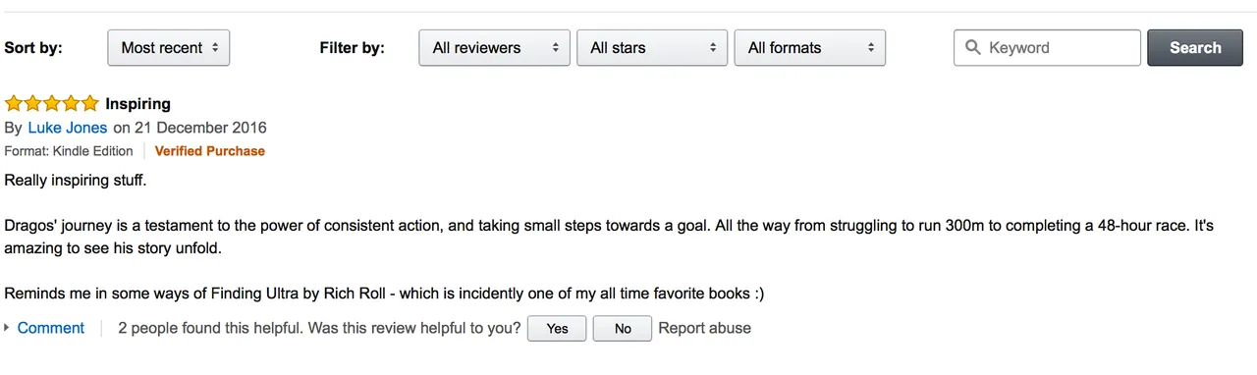Open the Comment link
The height and width of the screenshot is (375, 1257).
(x=51, y=328)
